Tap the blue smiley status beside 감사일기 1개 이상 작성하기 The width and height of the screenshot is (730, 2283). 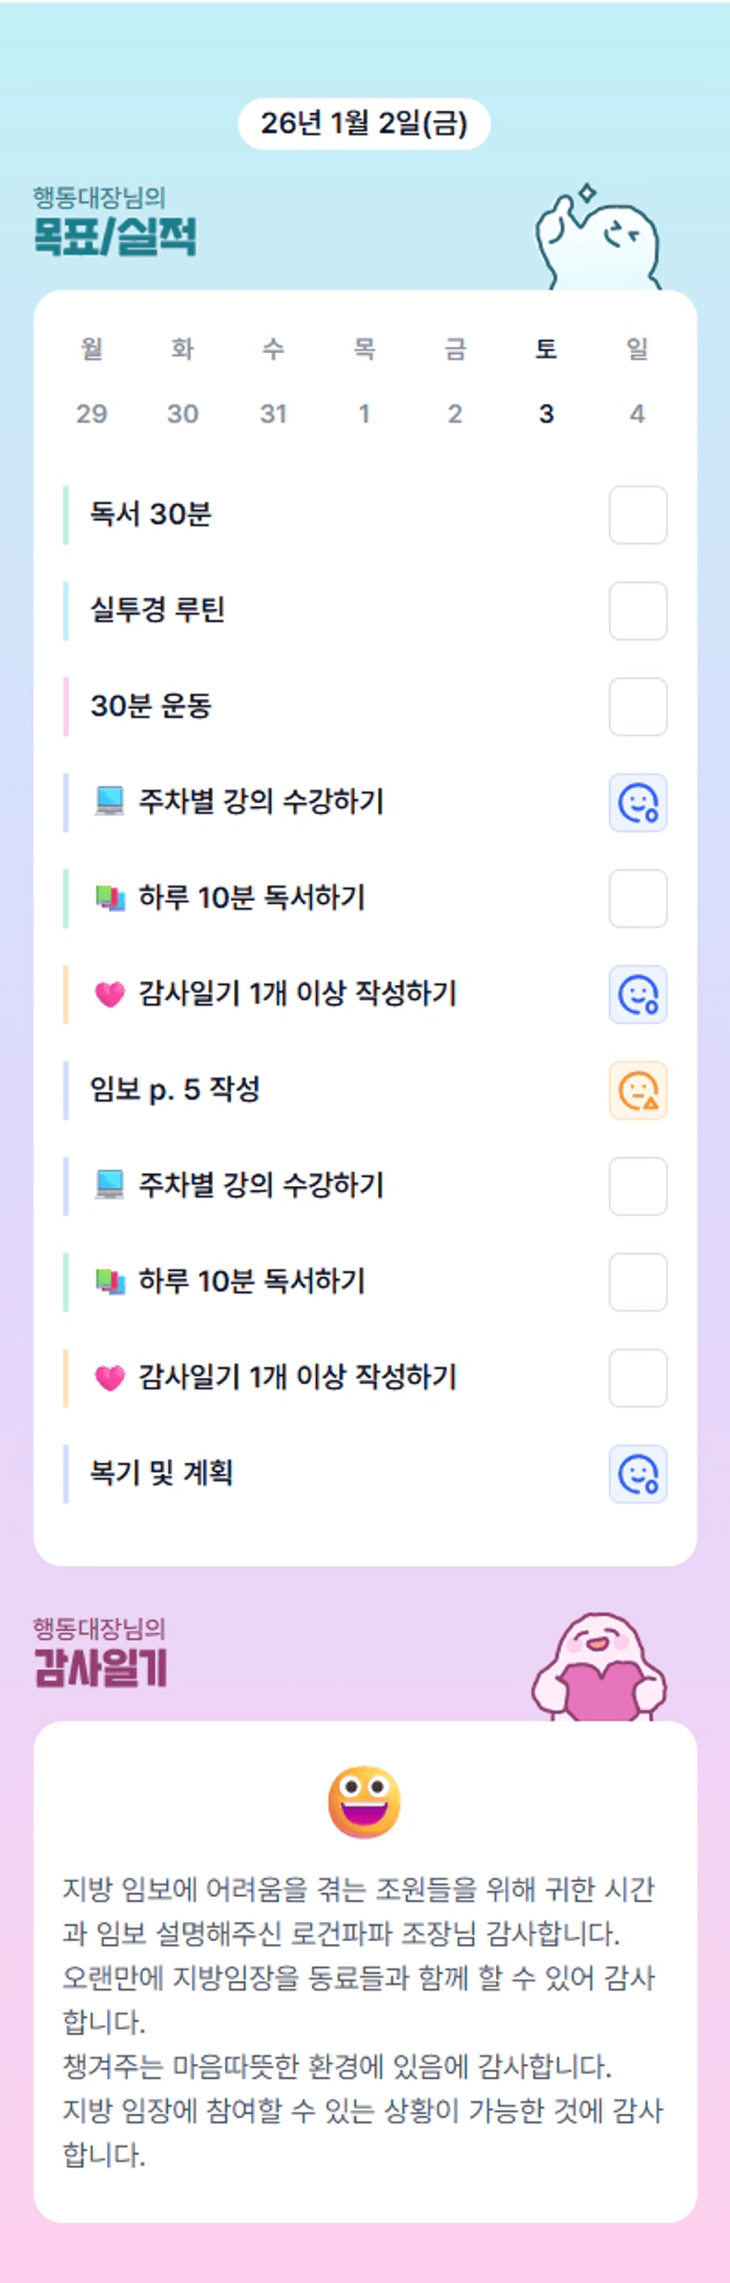(x=638, y=994)
